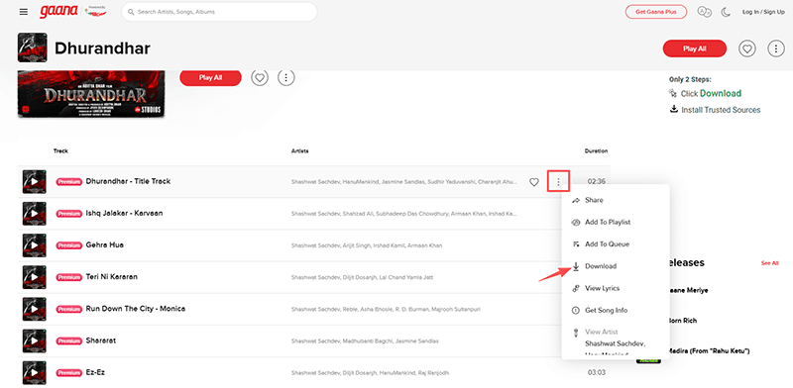
Task: Click the Artists column header
Action: (x=300, y=151)
